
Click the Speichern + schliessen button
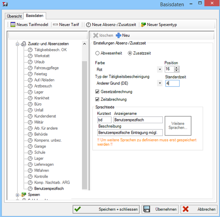pyautogui.click(x=106, y=209)
